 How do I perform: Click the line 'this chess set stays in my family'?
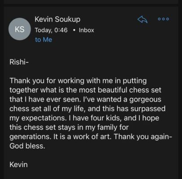(x=69, y=128)
